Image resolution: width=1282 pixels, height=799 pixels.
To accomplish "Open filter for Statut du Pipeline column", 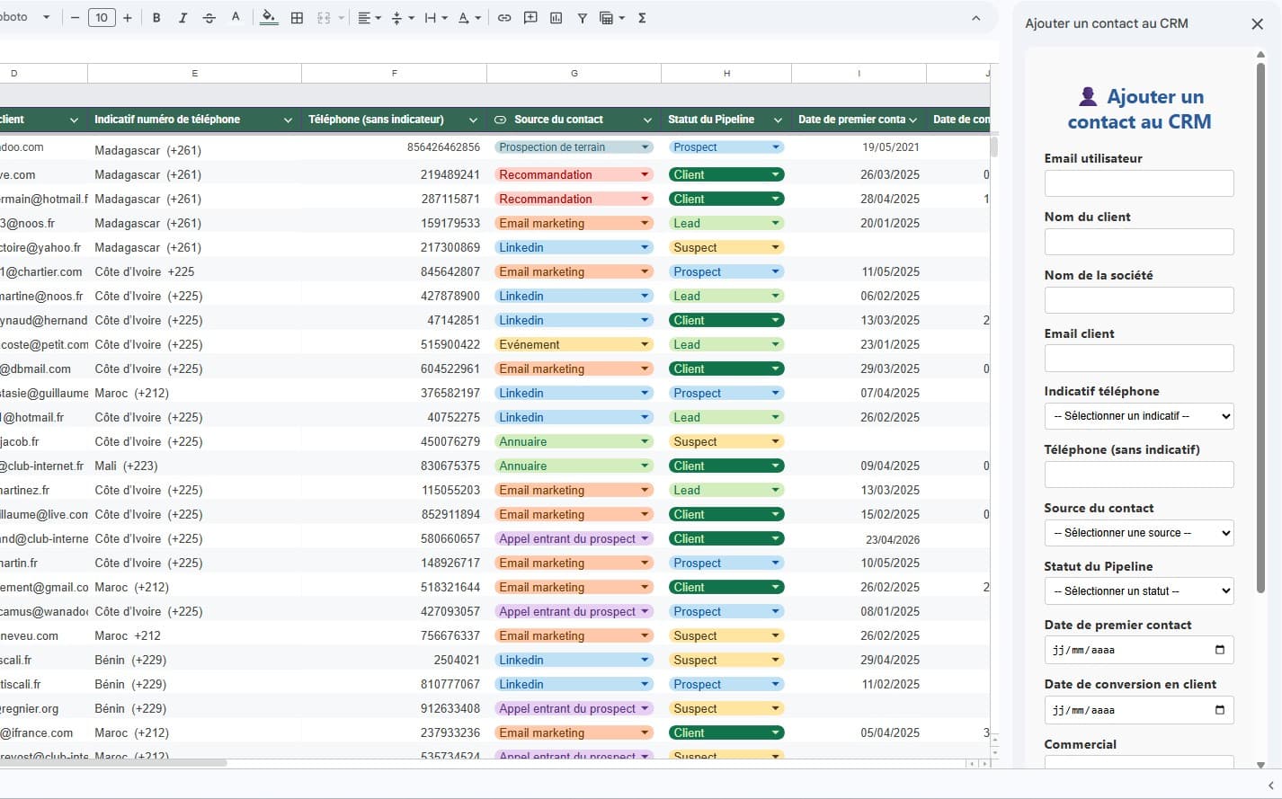I will point(778,120).
